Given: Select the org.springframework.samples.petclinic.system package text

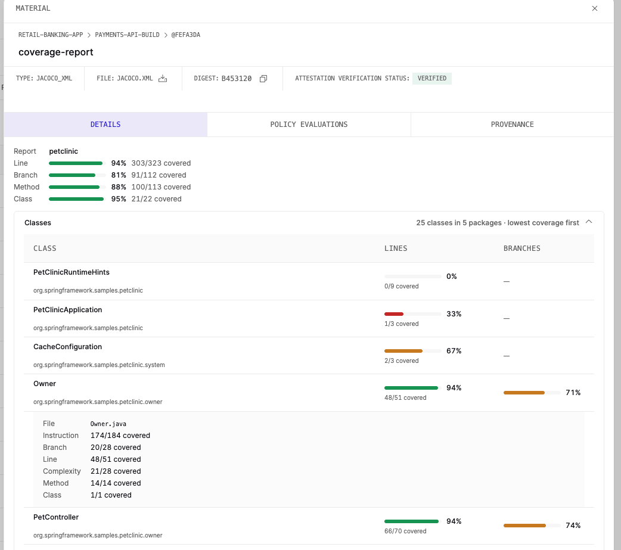Looking at the screenshot, I should tap(99, 365).
